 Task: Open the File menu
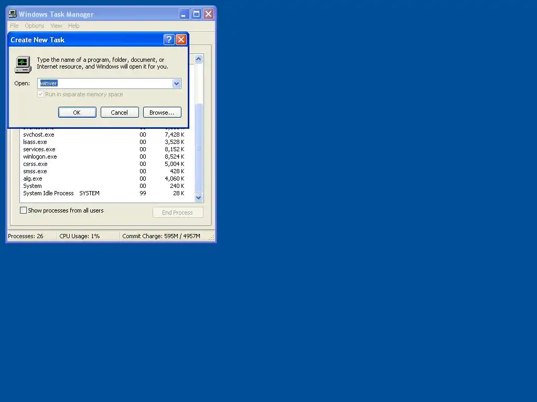(14, 26)
